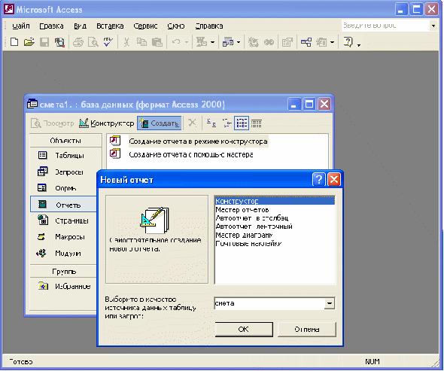Click the Copy icon in toolbar
The image size is (444, 371).
coord(141,42)
